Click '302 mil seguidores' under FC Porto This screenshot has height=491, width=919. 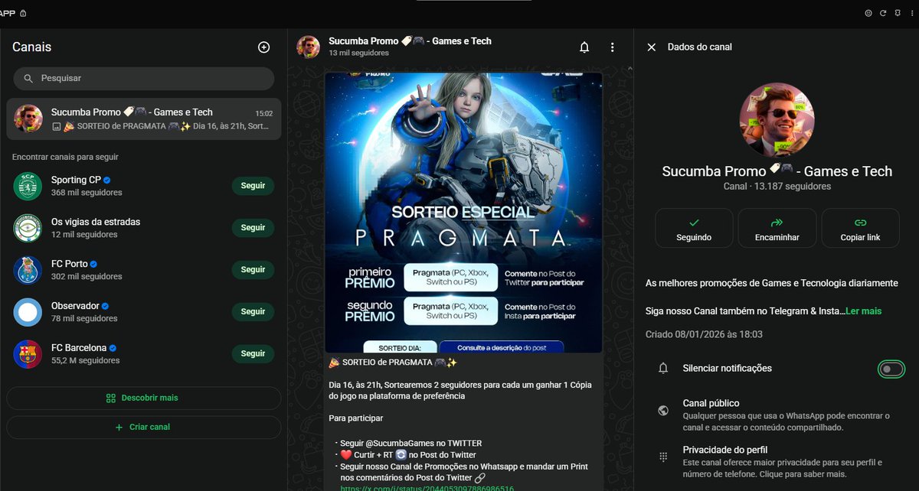(x=87, y=277)
